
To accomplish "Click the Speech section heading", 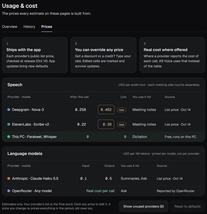I will click(x=15, y=85).
